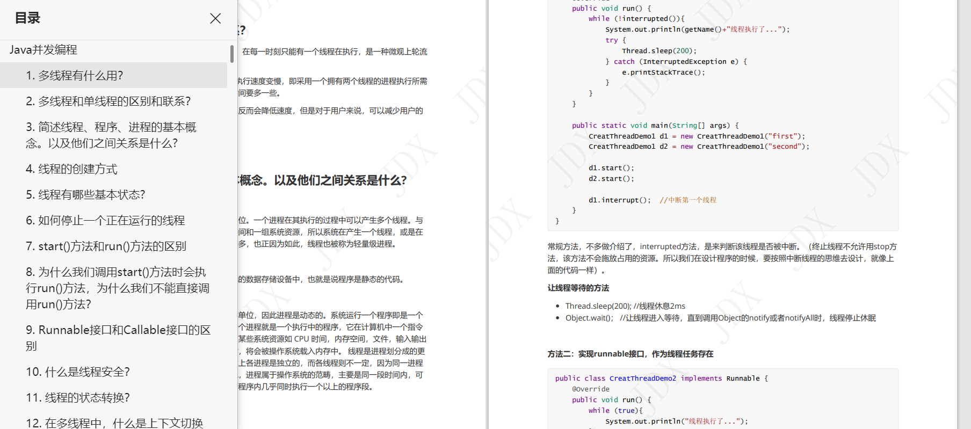Click code line public class CreatThreadDemo2 implements Runnable
The height and width of the screenshot is (429, 971).
(x=662, y=379)
